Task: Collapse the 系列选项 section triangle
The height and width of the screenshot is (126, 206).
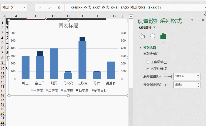Action: point(140,48)
